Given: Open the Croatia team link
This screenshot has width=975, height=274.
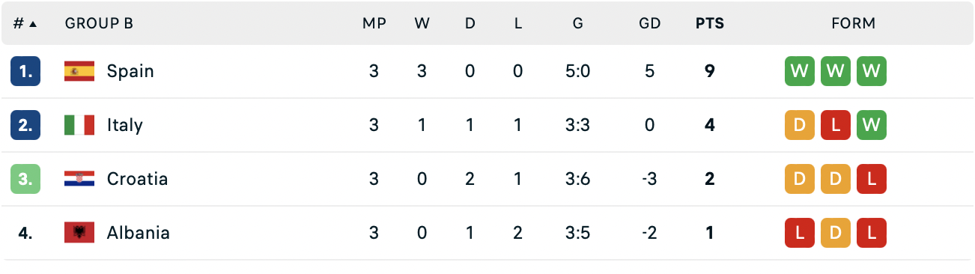Looking at the screenshot, I should 137,179.
